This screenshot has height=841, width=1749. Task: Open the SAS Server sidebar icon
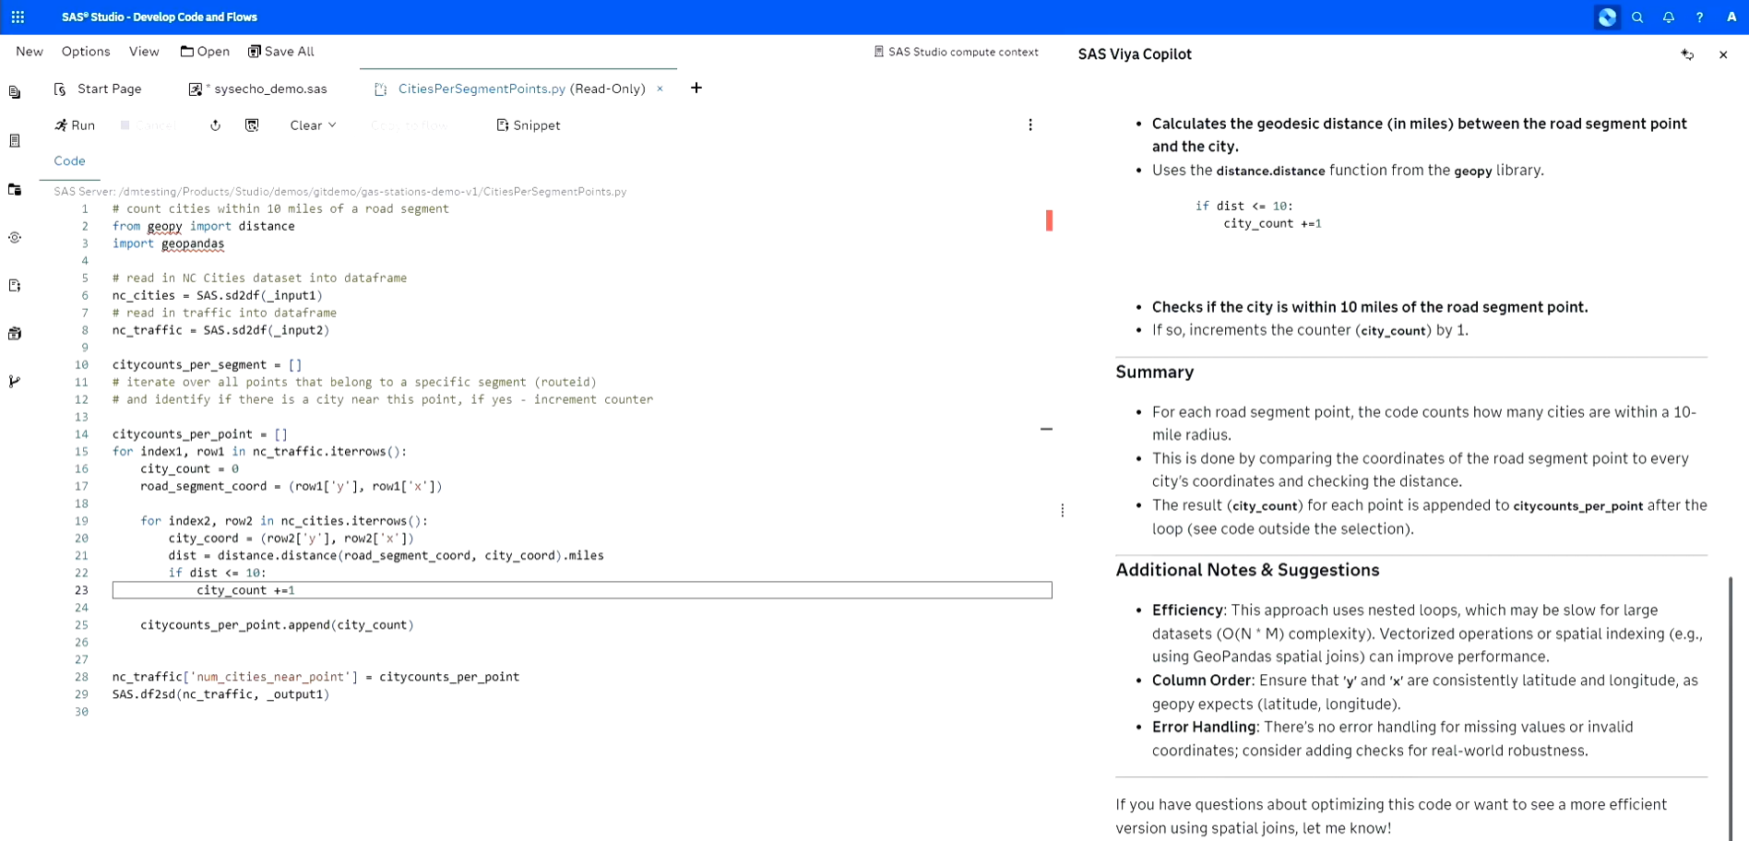15,141
